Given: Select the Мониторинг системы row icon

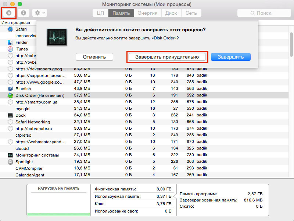Looking at the screenshot, I should tap(10, 155).
